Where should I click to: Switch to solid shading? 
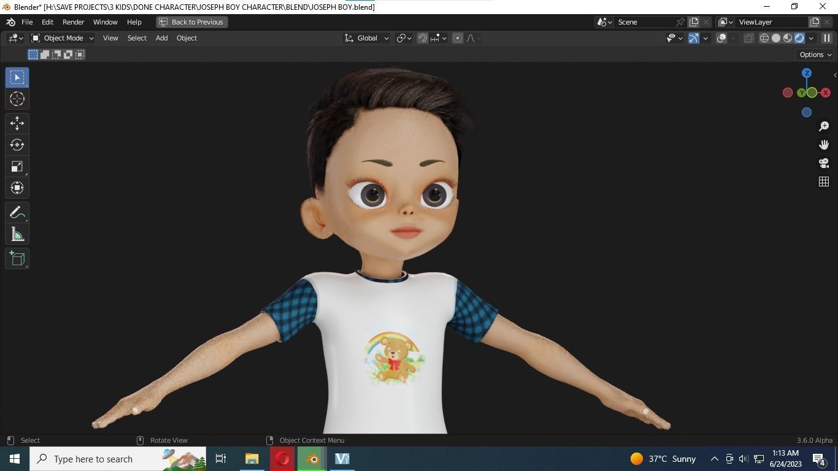776,38
